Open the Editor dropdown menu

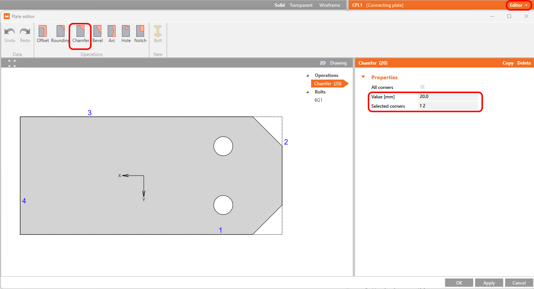(x=519, y=5)
